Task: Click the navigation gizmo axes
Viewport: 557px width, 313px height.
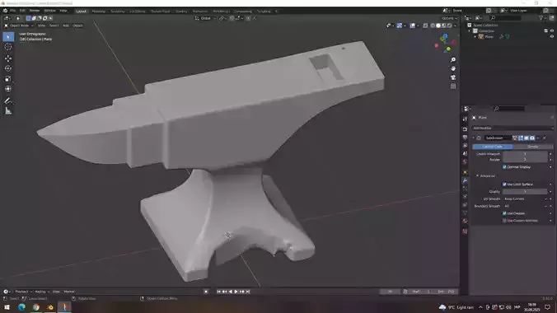Action: click(445, 43)
